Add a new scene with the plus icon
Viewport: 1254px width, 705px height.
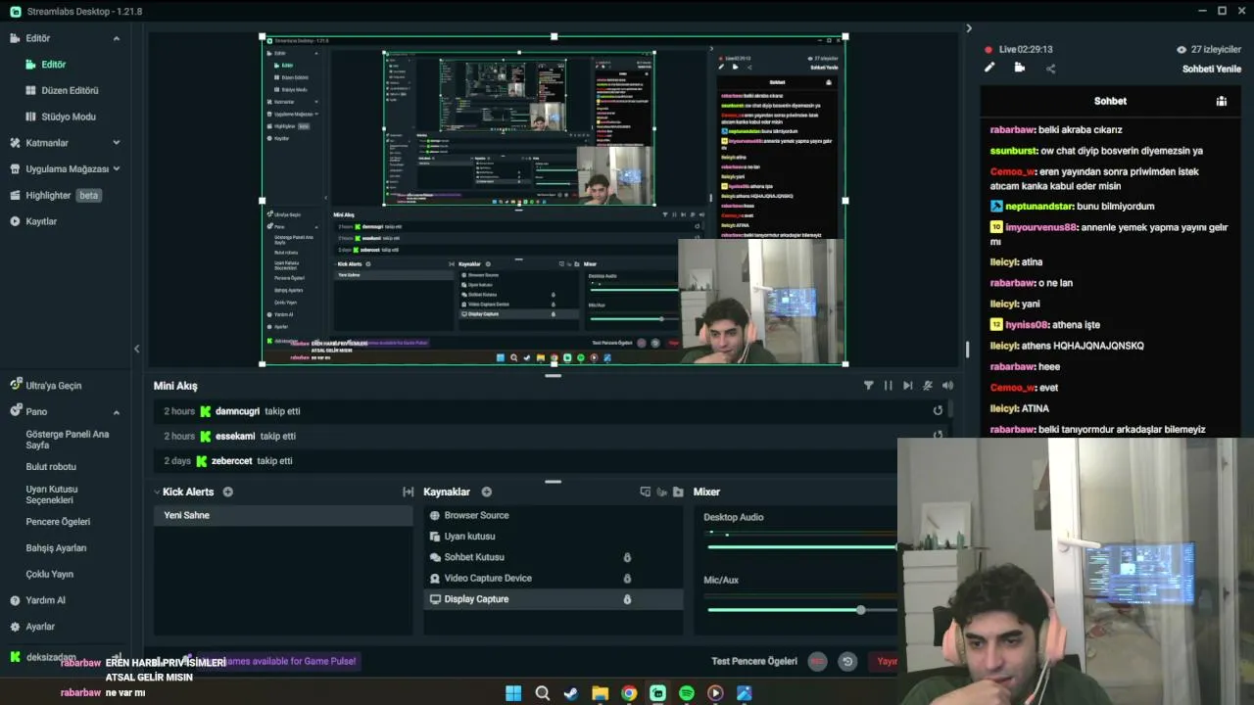pyautogui.click(x=228, y=492)
